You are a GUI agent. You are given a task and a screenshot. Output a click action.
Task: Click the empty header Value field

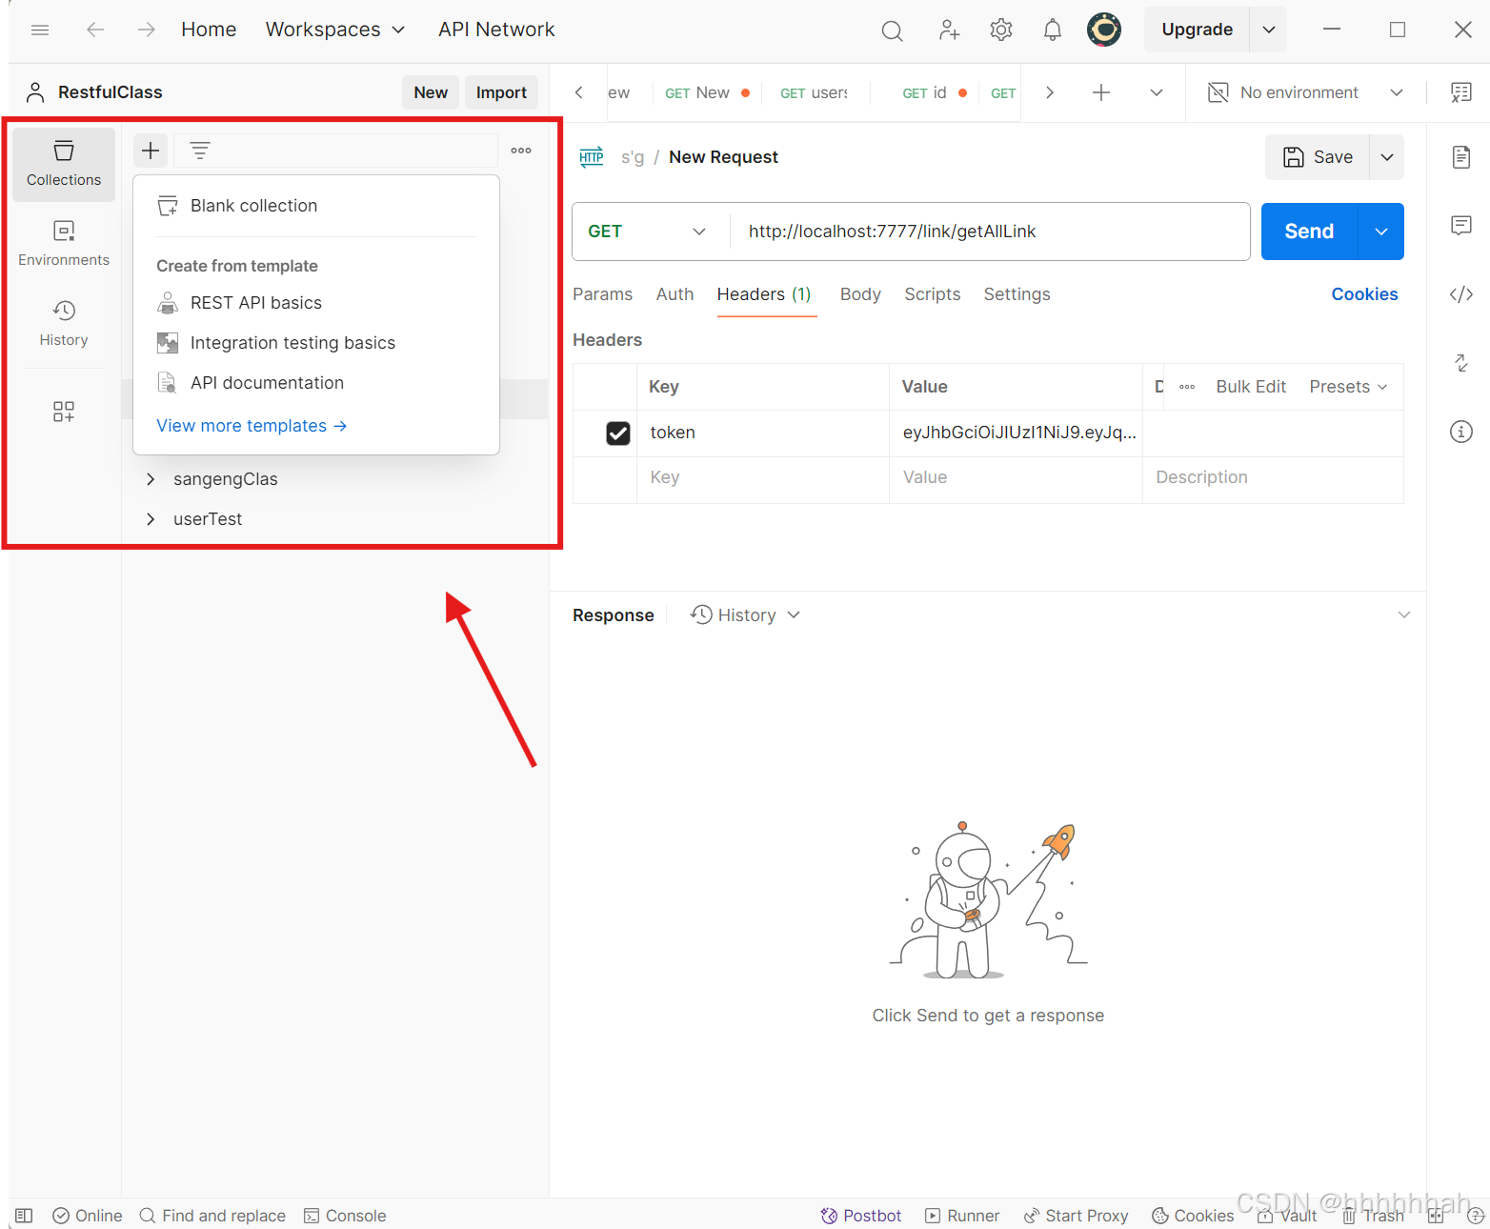[1016, 479]
